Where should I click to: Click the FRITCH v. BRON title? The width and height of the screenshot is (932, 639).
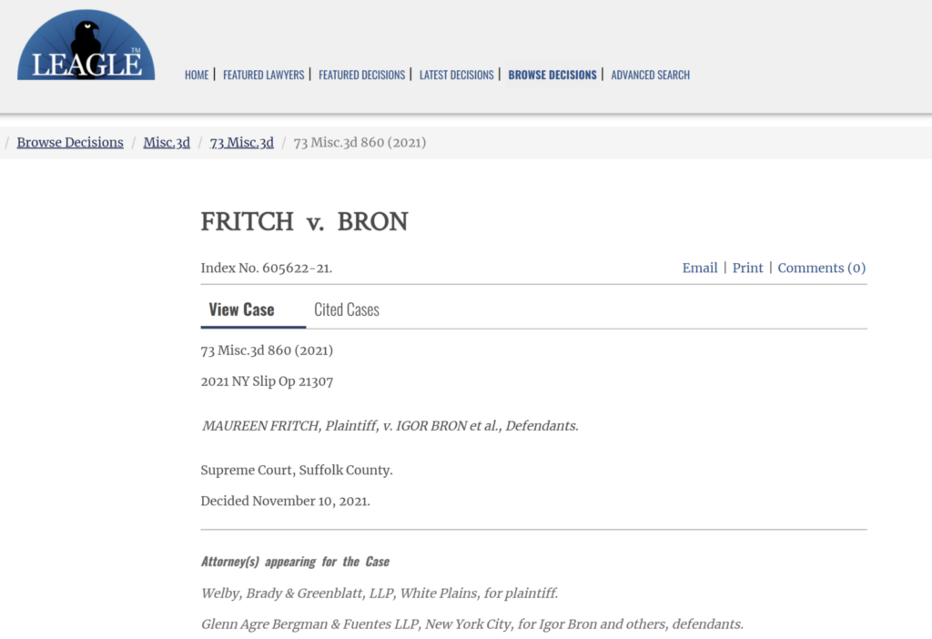(x=304, y=222)
